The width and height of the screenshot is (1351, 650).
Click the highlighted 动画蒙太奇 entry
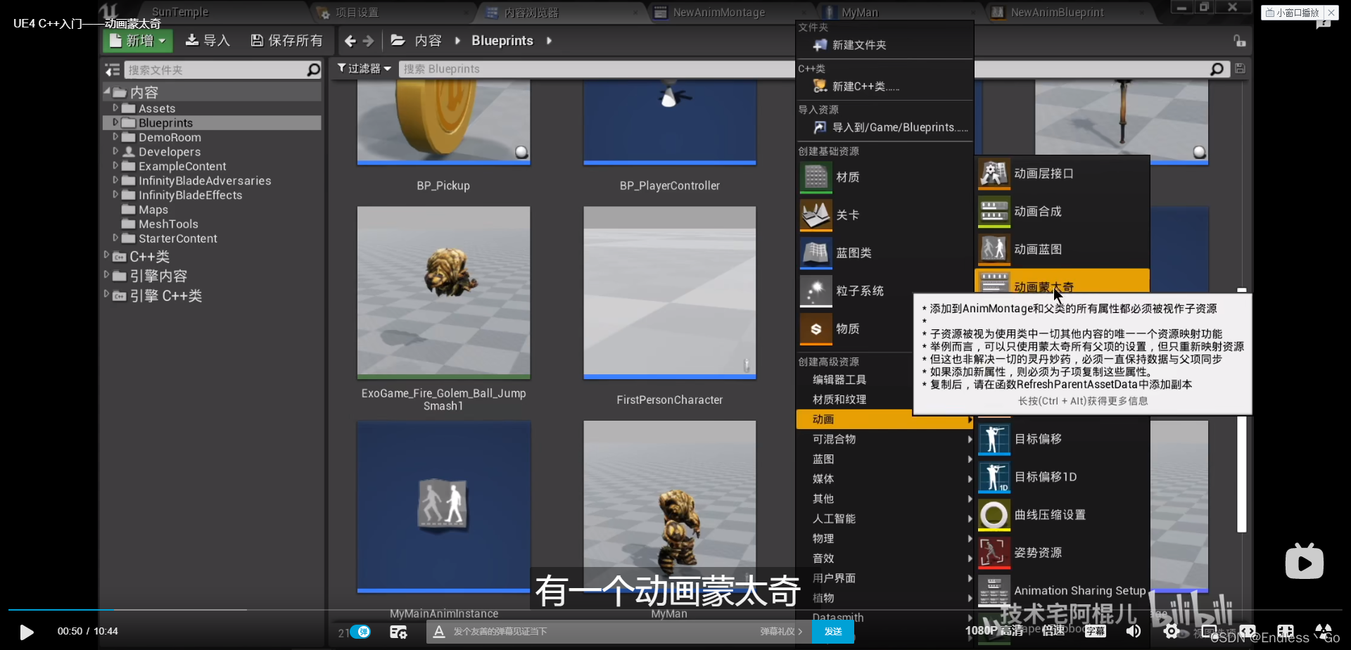point(1062,281)
